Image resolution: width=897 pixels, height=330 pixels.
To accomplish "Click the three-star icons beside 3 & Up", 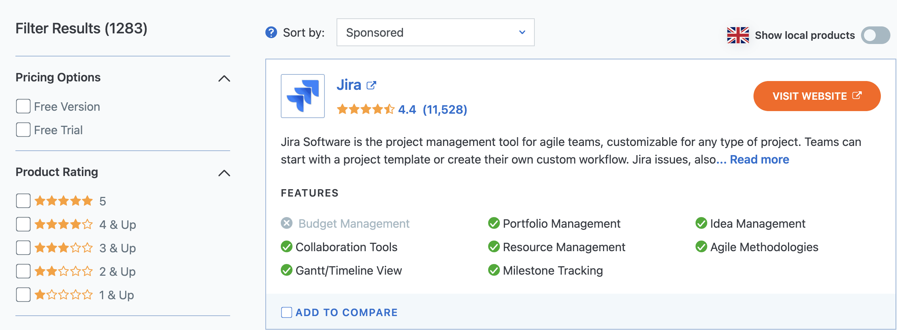I will [x=63, y=248].
